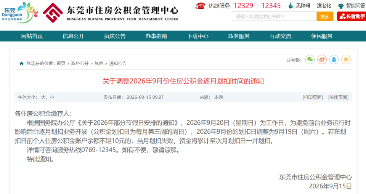Click the home icon in breadcrumb
The height and width of the screenshot is (194, 366).
(x=21, y=64)
